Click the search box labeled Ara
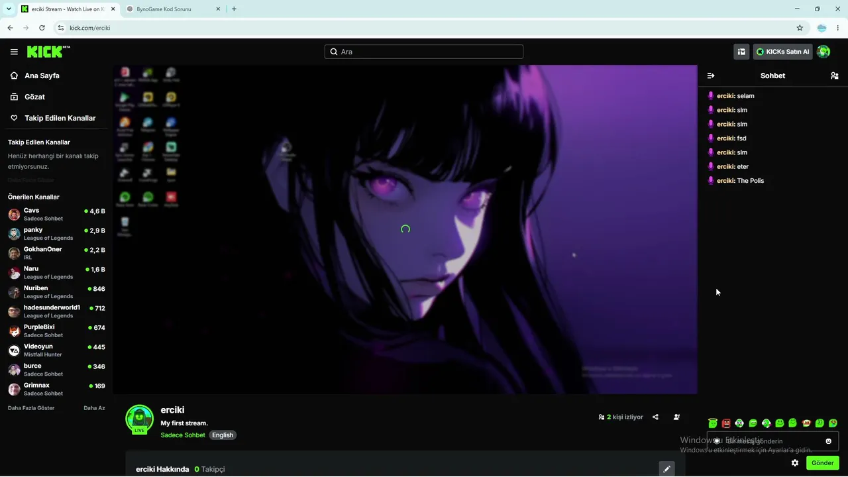This screenshot has width=848, height=477. [x=424, y=52]
